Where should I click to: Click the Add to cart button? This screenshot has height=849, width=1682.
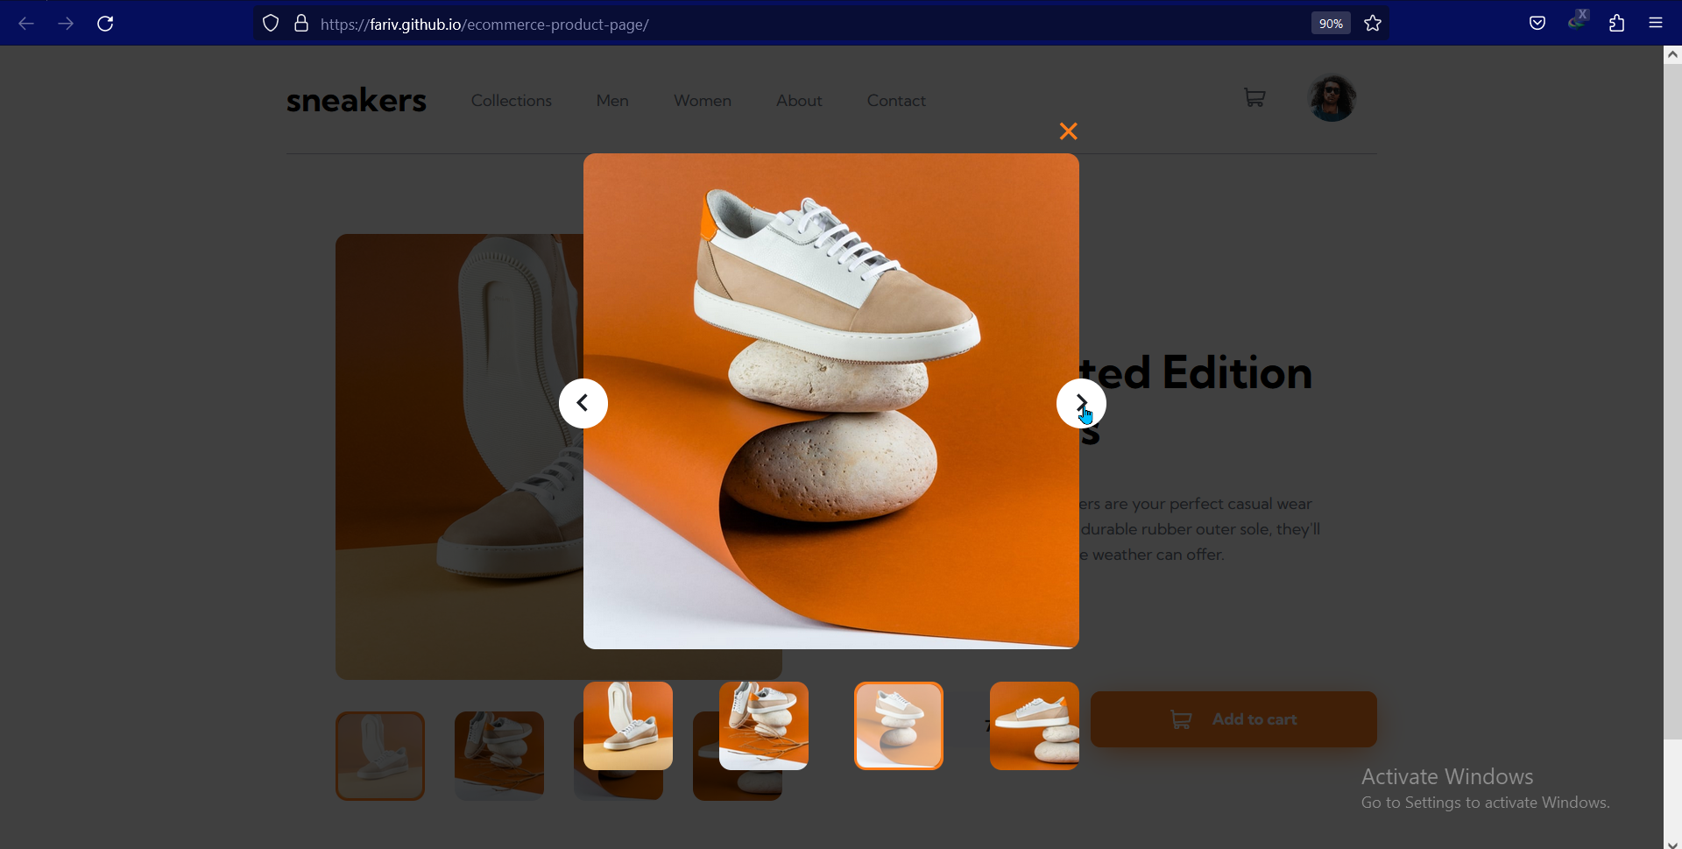click(1233, 719)
